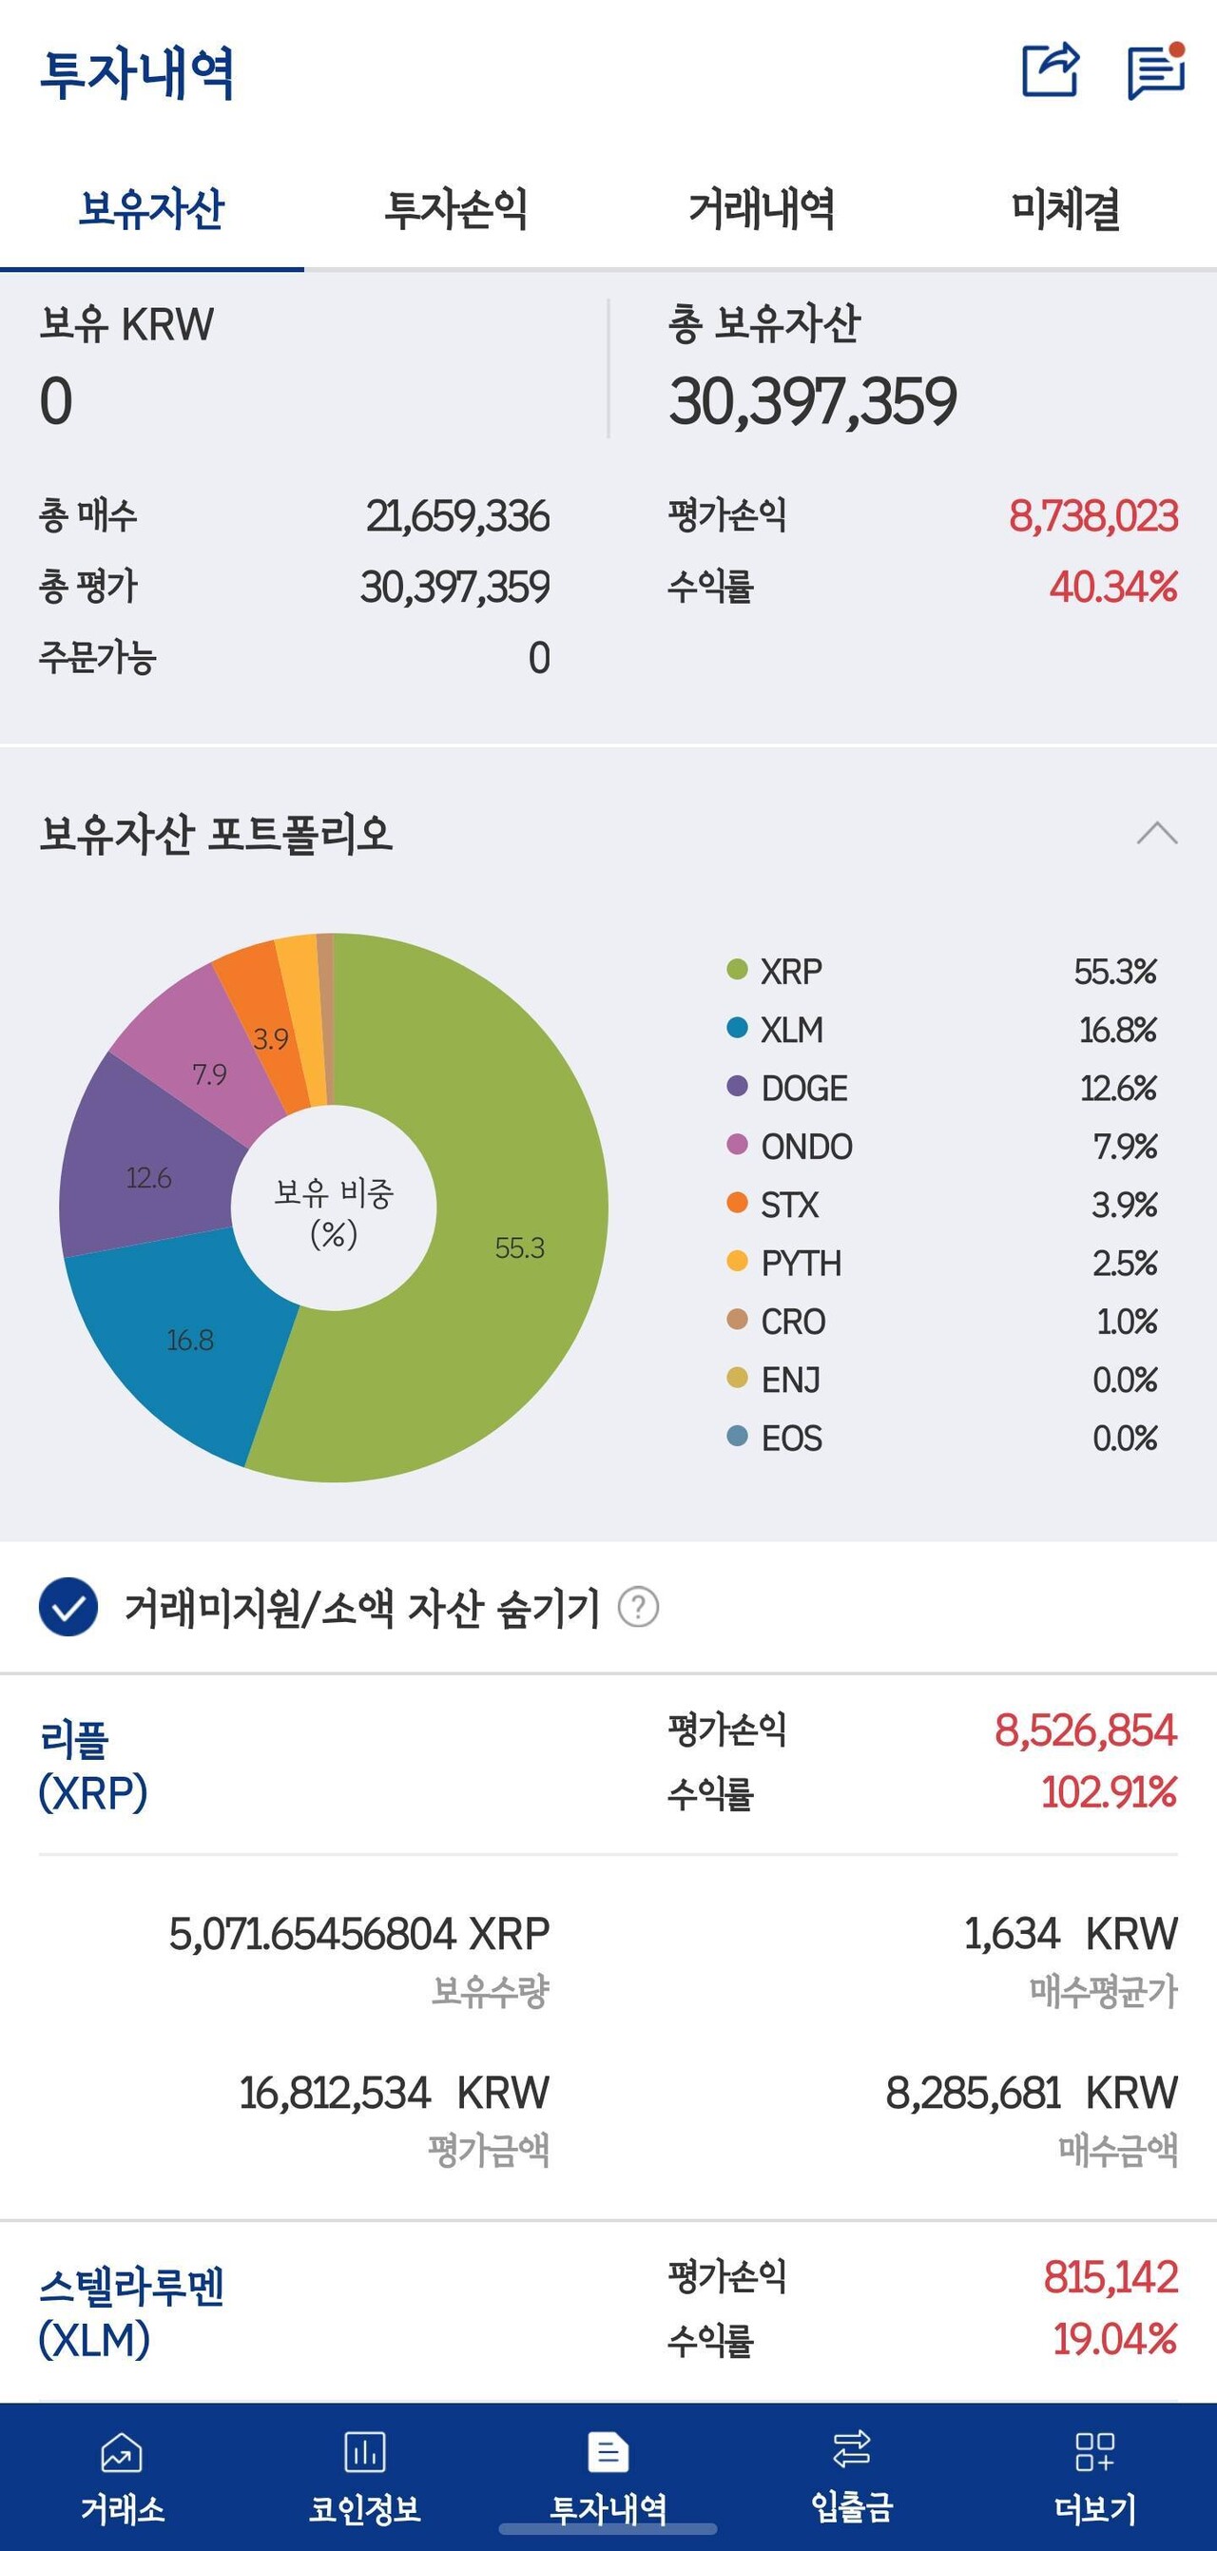This screenshot has width=1217, height=2551.
Task: Open notifications via the memo icon with red dot
Action: [1151, 69]
